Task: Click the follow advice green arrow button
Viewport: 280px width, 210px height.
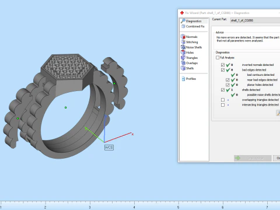Action: [253, 158]
